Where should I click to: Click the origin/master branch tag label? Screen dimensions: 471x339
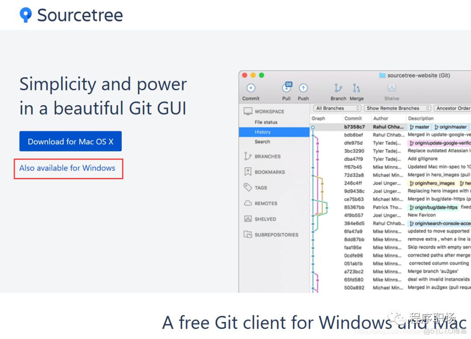pyautogui.click(x=451, y=127)
